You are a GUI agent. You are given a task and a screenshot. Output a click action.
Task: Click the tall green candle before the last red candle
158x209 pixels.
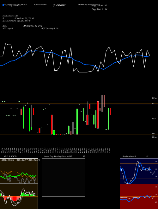pyautogui.click(x=108, y=119)
